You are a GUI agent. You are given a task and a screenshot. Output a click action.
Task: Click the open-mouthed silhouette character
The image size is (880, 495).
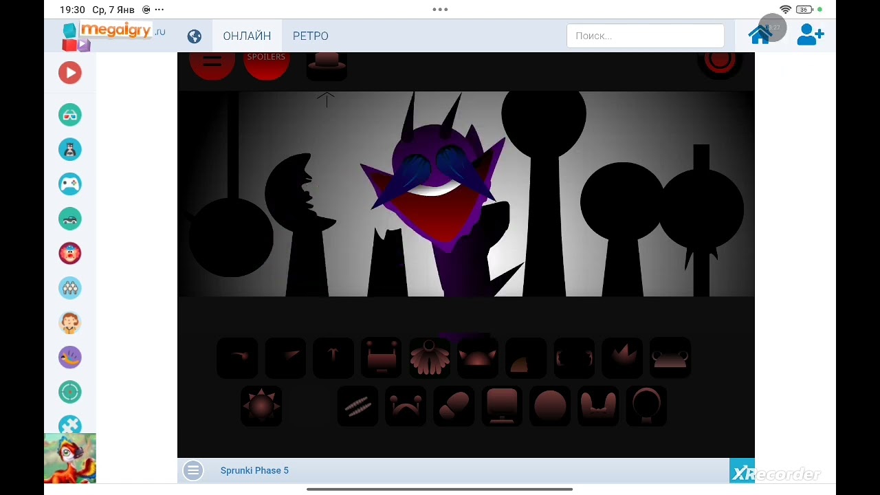pos(301,225)
